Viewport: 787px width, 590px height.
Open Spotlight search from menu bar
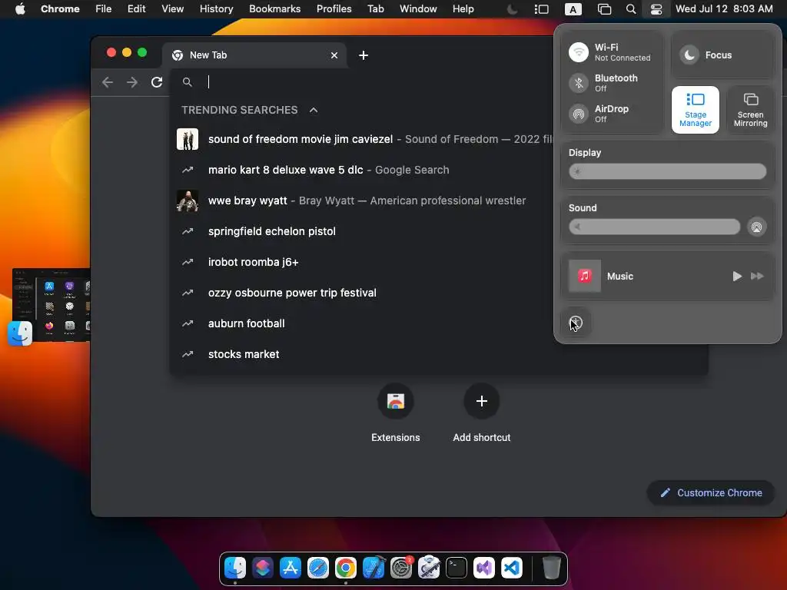point(631,8)
